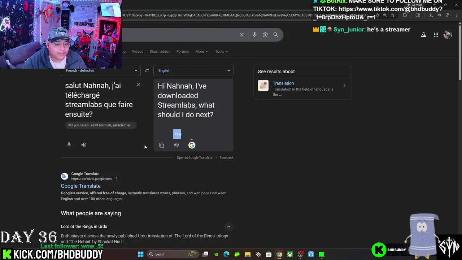The image size is (462, 260).
Task: Open the NVIDIA app on the taskbar
Action: coord(216,254)
